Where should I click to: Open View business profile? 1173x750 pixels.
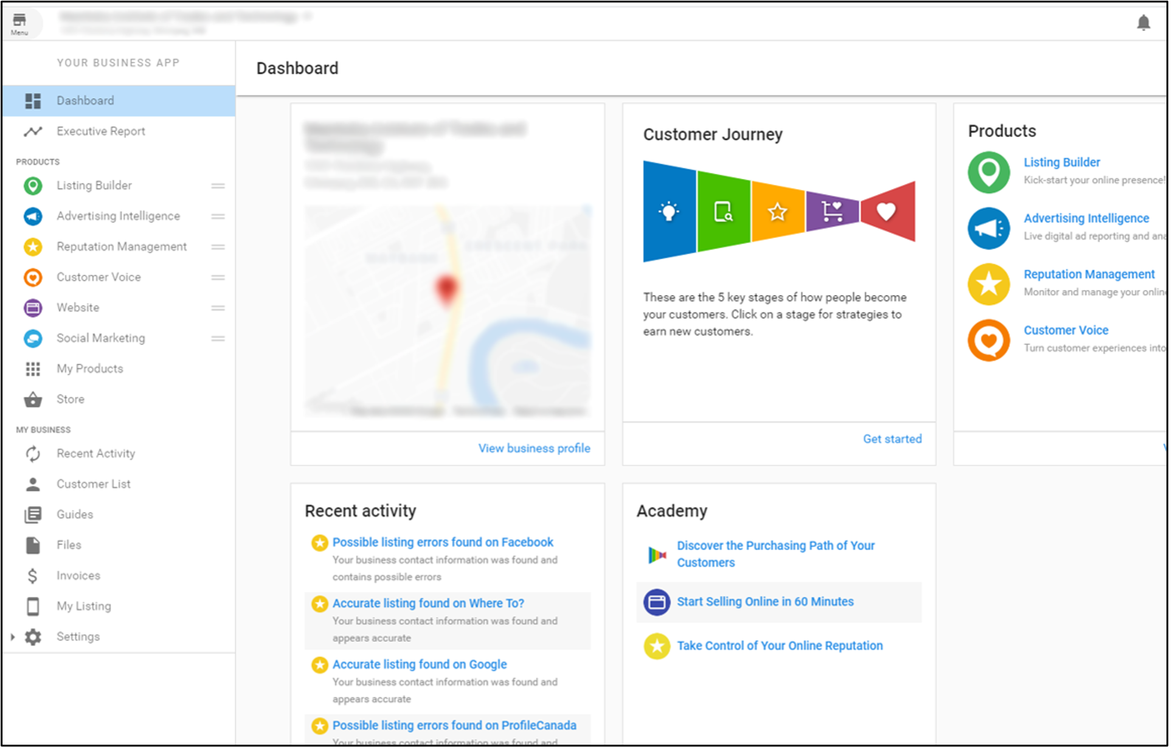[x=533, y=448]
